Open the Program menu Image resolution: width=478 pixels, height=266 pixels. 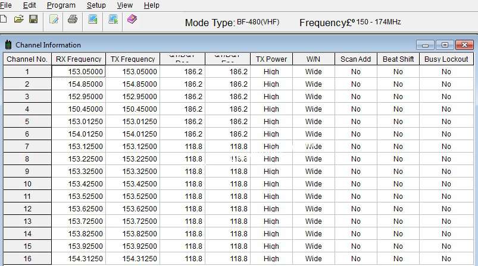click(x=61, y=5)
